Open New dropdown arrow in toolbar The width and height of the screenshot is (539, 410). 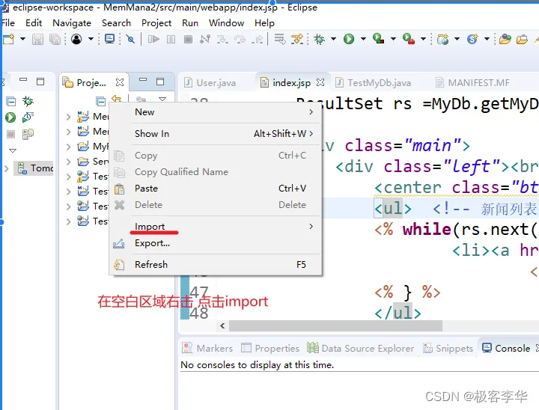pos(22,39)
